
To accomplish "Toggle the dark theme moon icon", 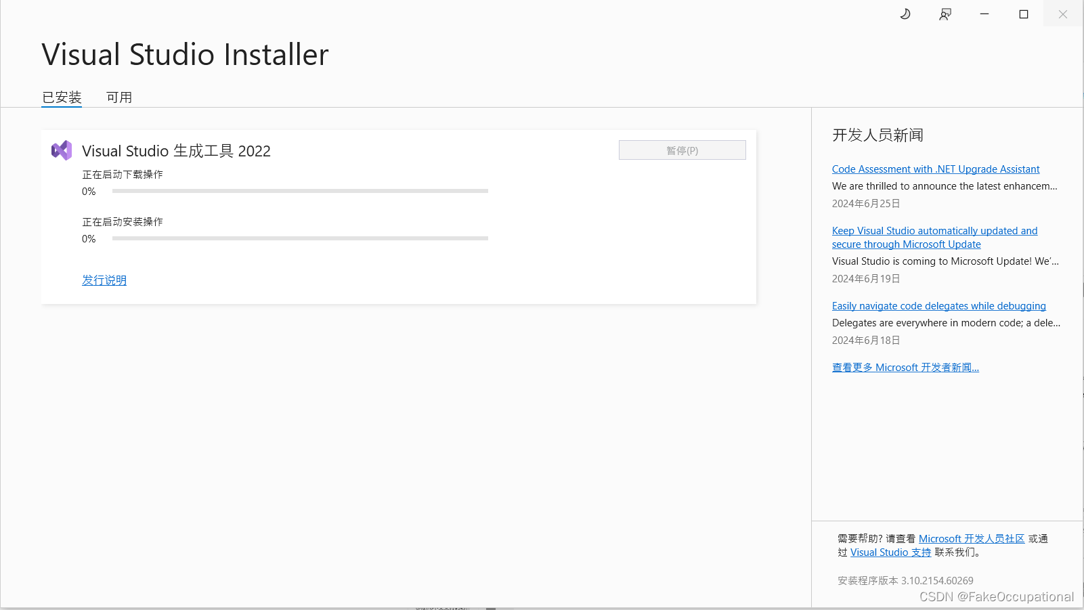I will [905, 14].
